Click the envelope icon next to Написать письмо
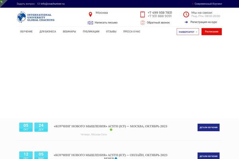Image resolution: width=239 pixels, height=159 pixels. tap(90, 23)
